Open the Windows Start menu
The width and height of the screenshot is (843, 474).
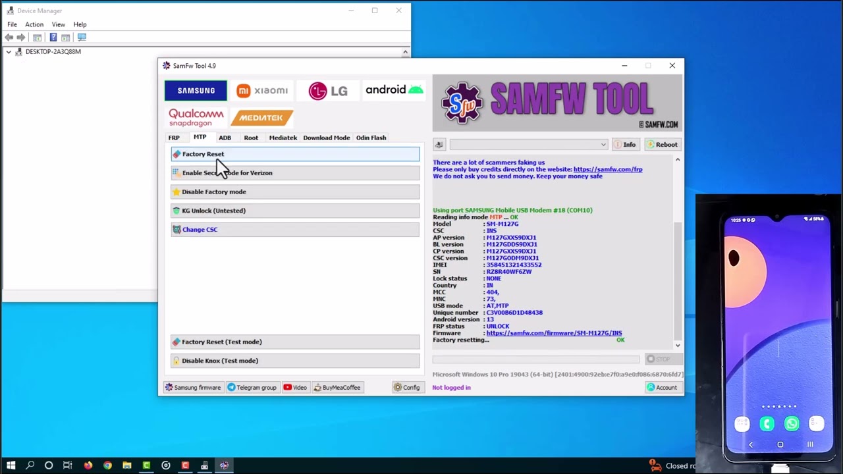tap(11, 465)
